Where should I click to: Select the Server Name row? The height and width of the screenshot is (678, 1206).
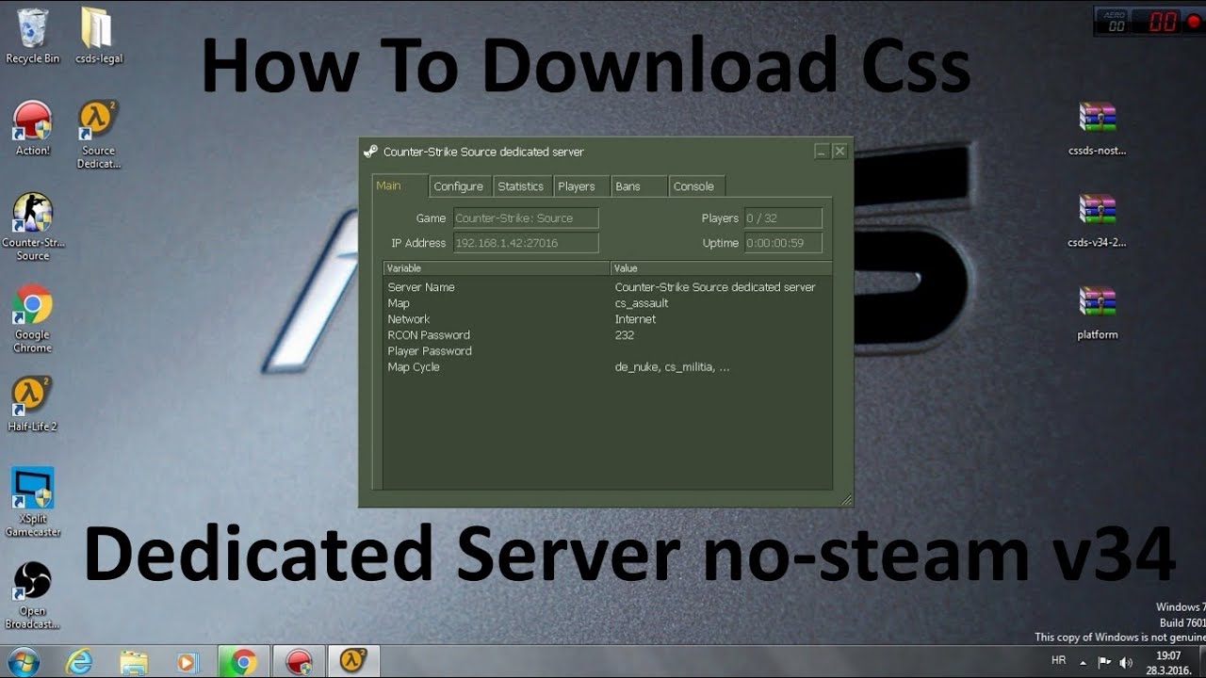coord(607,287)
